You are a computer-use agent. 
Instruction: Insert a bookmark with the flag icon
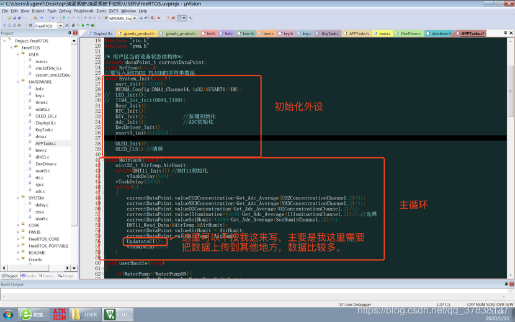click(x=64, y=18)
